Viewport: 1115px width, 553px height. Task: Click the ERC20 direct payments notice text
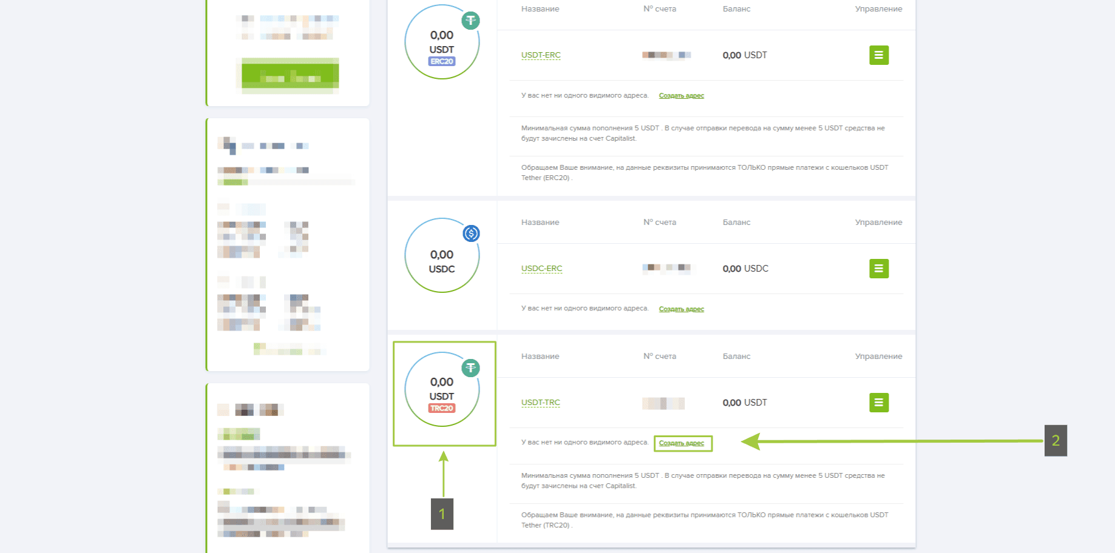click(x=705, y=173)
